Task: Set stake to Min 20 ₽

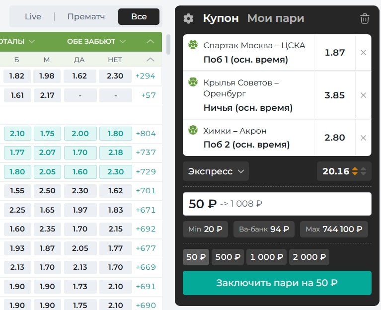Action: (x=205, y=229)
